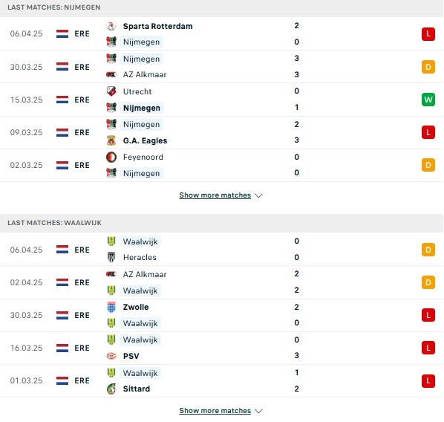Click the Utrecht club crest
The height and width of the screenshot is (422, 444).
tap(111, 91)
